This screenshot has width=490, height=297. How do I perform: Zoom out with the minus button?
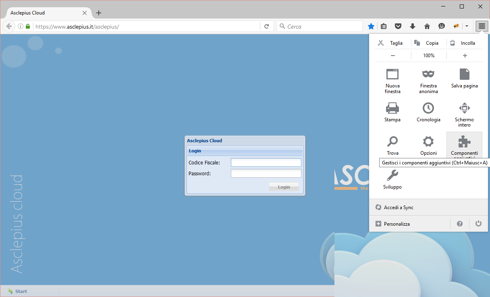pyautogui.click(x=393, y=56)
